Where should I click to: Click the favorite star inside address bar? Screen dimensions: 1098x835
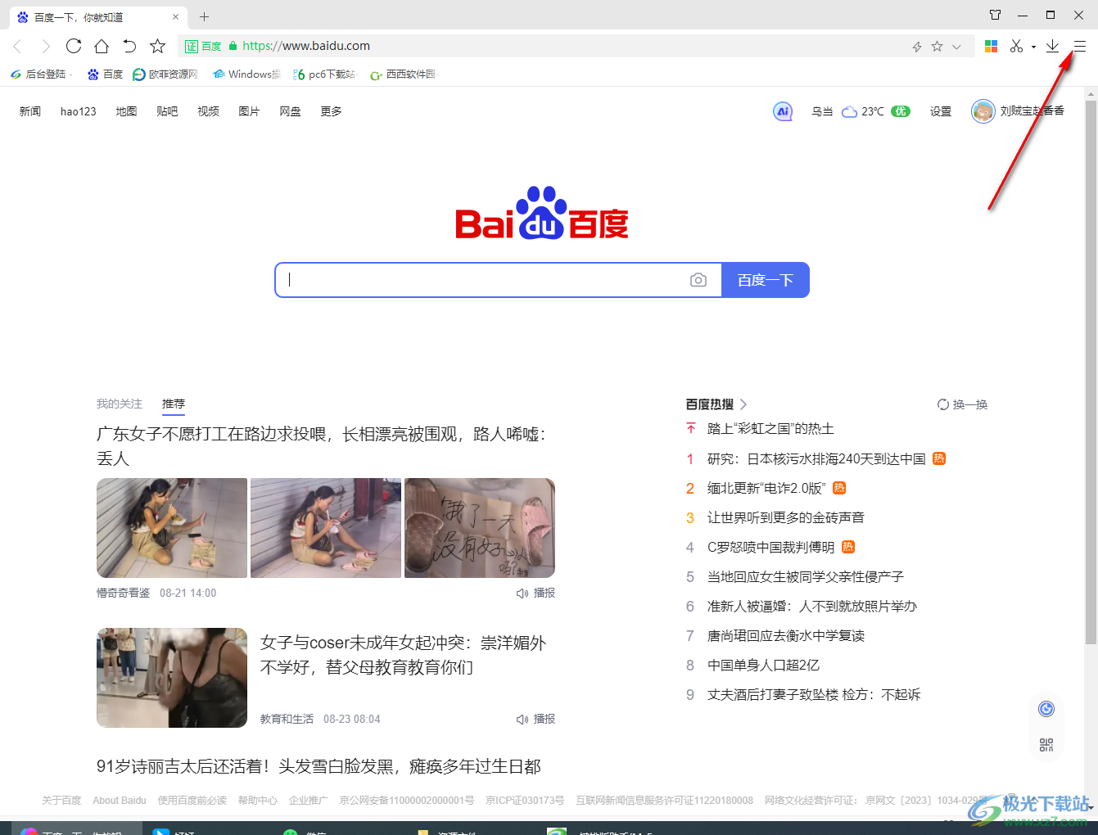click(938, 47)
